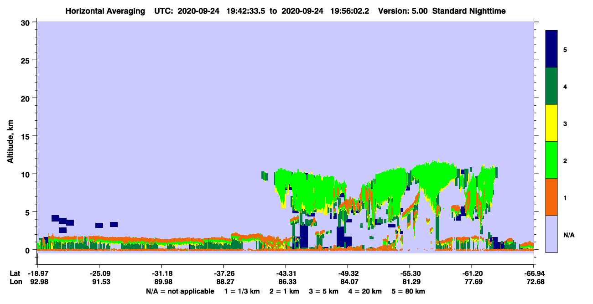Click the orange color bar segment labeled 1
This screenshot has height=304, width=593.
[551, 197]
